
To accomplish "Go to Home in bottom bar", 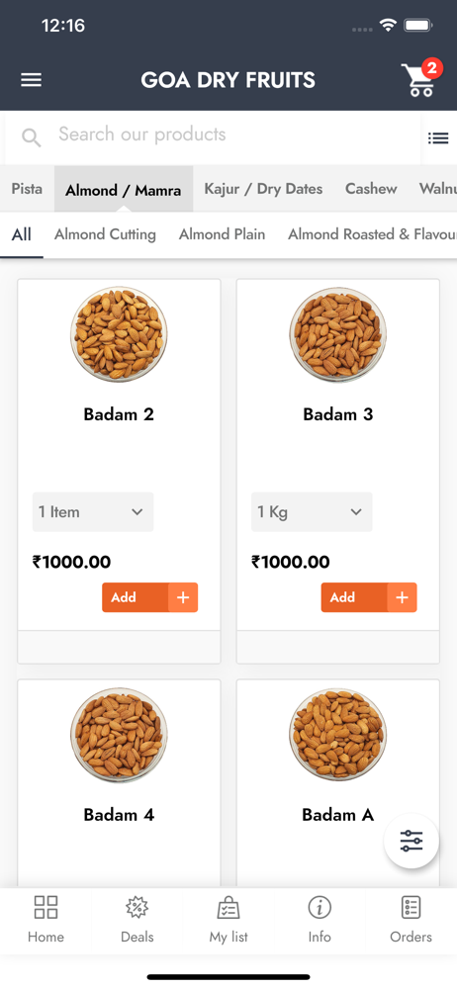I will click(x=46, y=920).
